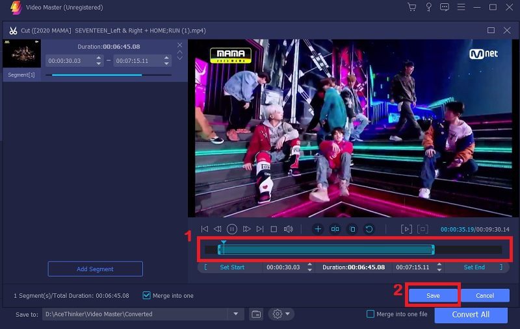Click the 1 Segment(s)/Total Duration text
The width and height of the screenshot is (520, 329).
click(x=71, y=295)
